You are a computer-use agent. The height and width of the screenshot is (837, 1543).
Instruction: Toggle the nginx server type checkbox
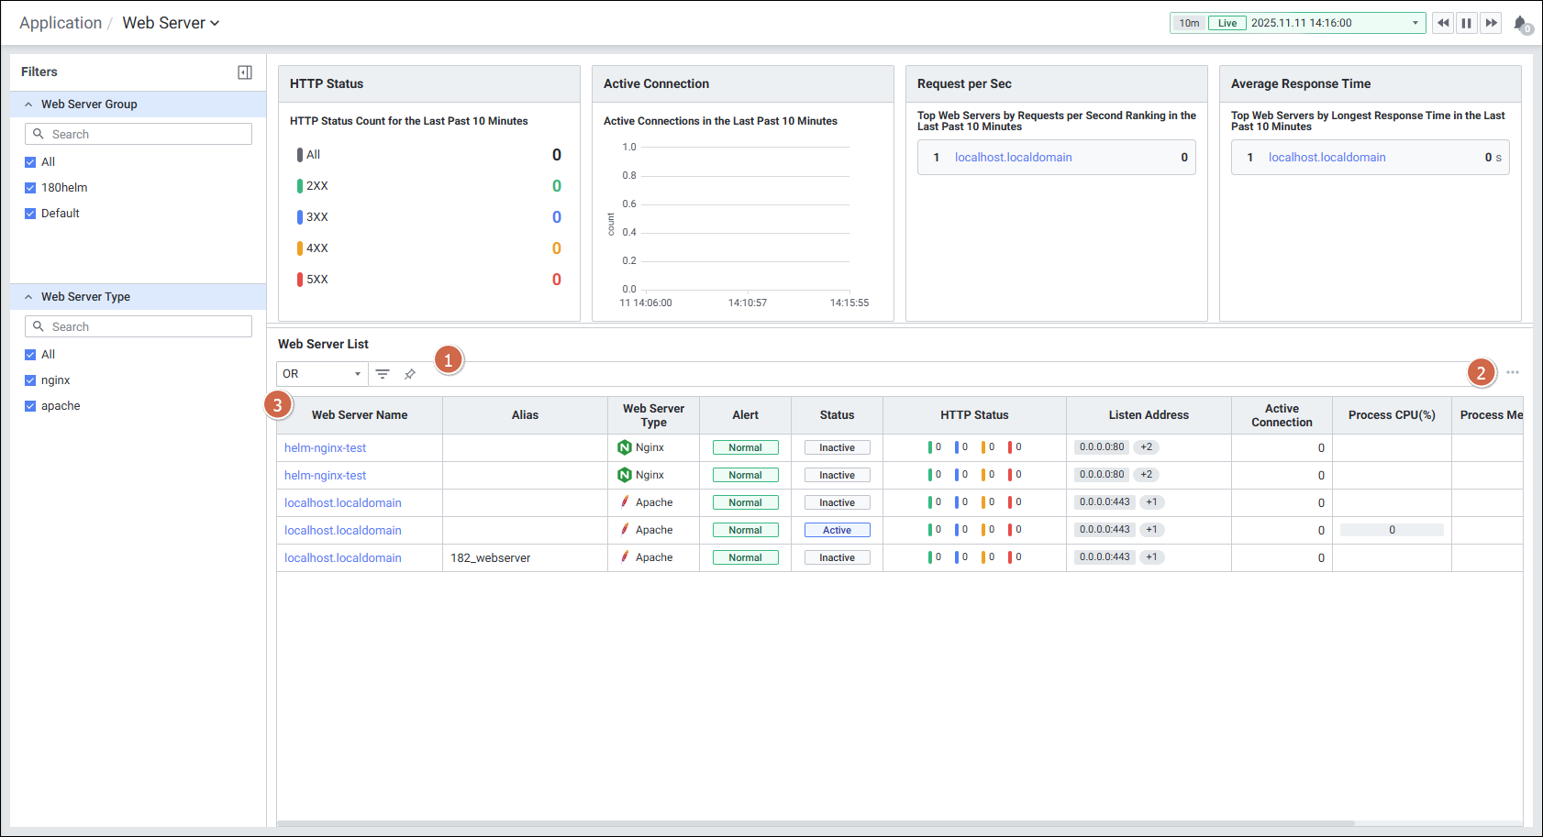click(30, 380)
